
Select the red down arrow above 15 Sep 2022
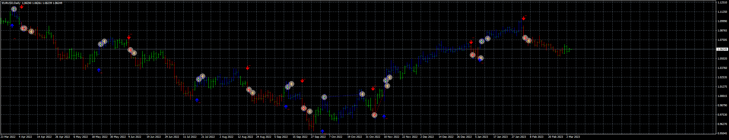point(302,81)
